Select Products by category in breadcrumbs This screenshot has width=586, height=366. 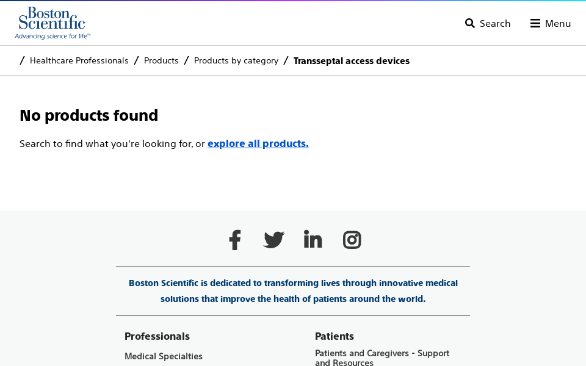[x=236, y=60]
